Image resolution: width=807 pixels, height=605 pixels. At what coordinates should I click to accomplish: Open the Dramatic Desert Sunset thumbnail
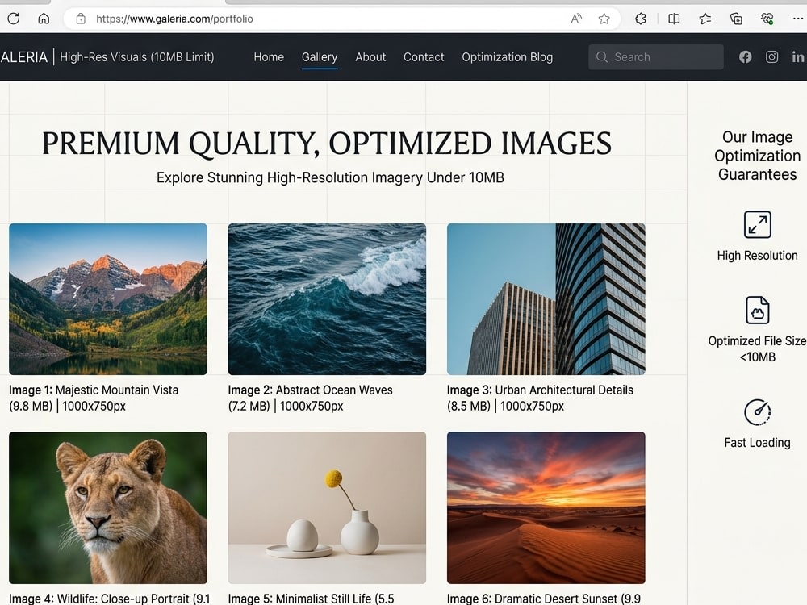pyautogui.click(x=546, y=507)
